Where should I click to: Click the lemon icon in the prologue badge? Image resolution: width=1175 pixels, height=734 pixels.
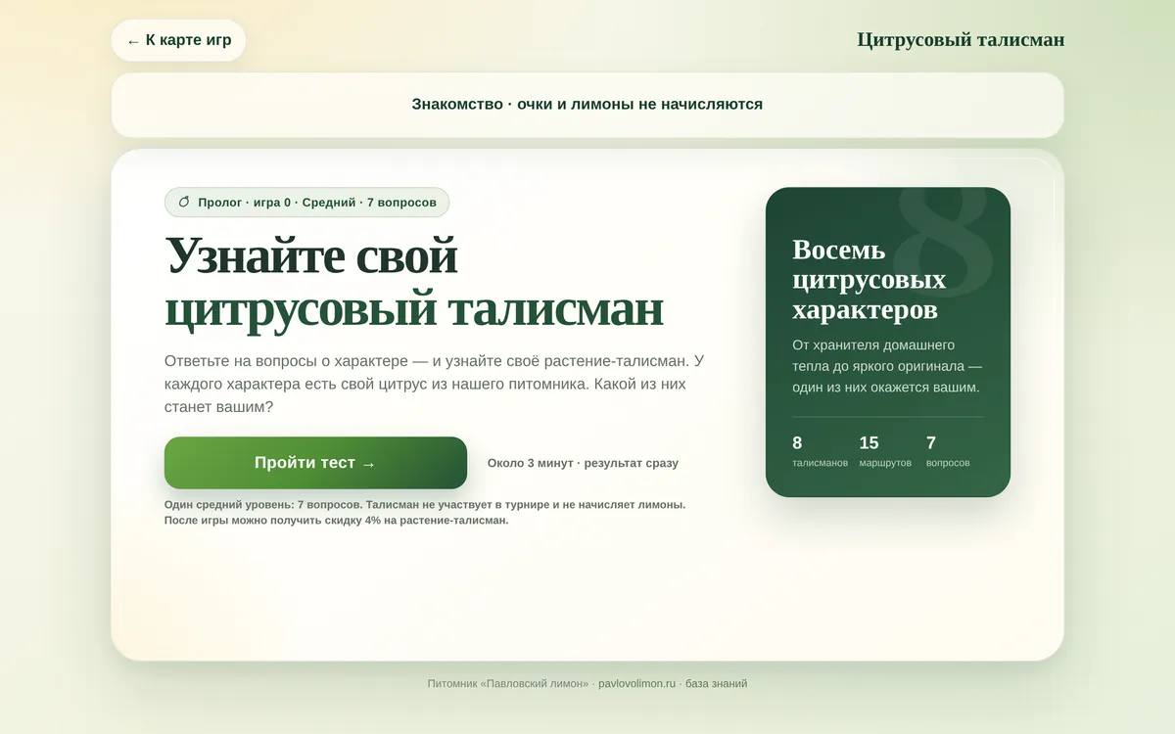pyautogui.click(x=184, y=203)
